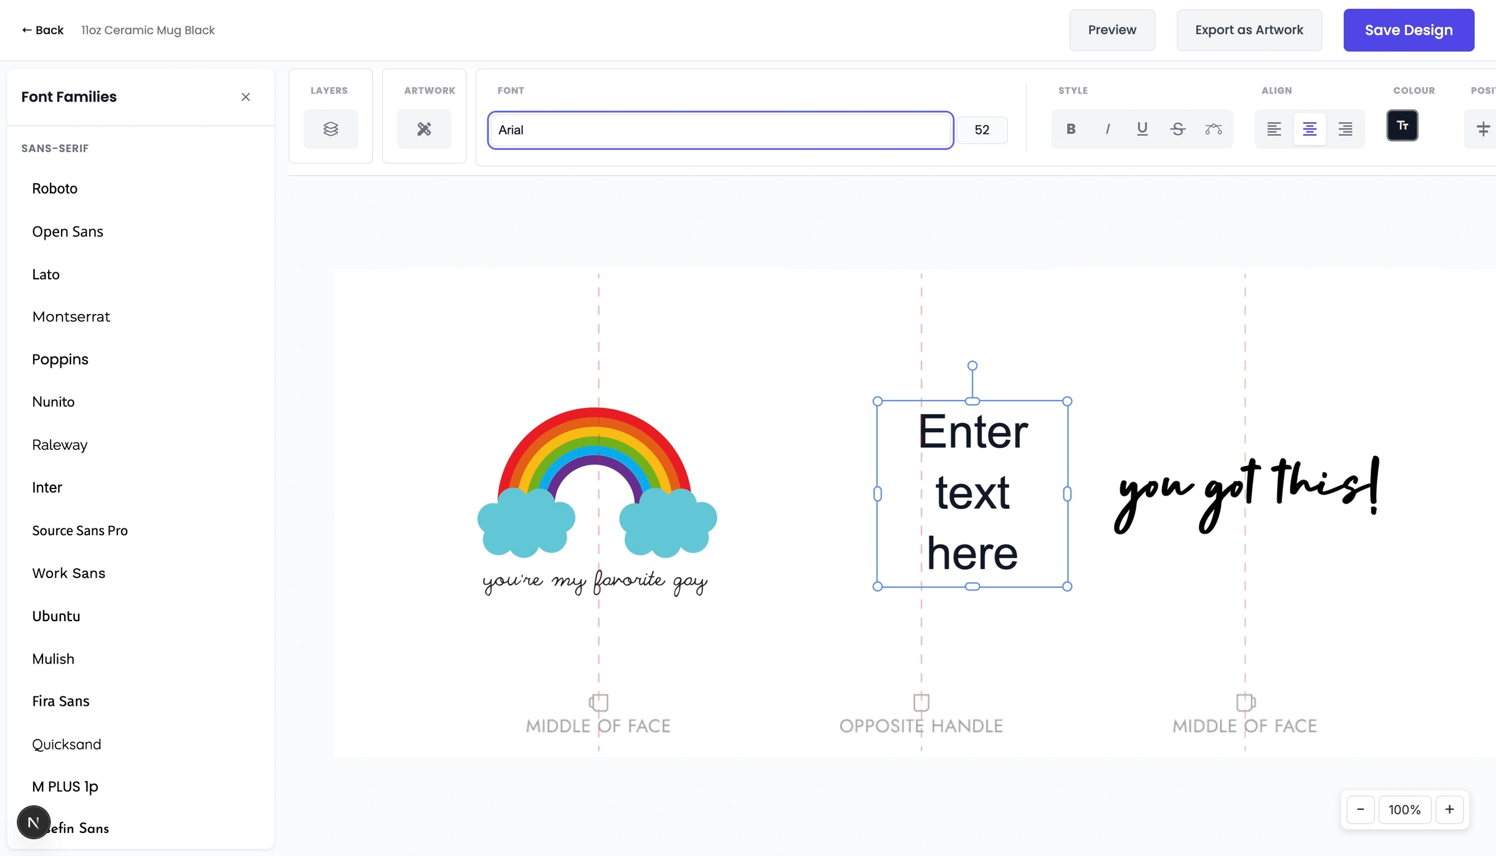This screenshot has height=856, width=1496.
Task: Zoom out with the minus button
Action: [1360, 809]
